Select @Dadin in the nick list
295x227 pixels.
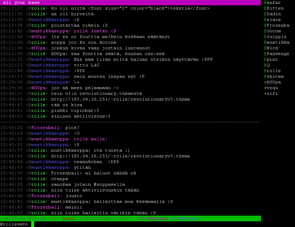pos(272,14)
